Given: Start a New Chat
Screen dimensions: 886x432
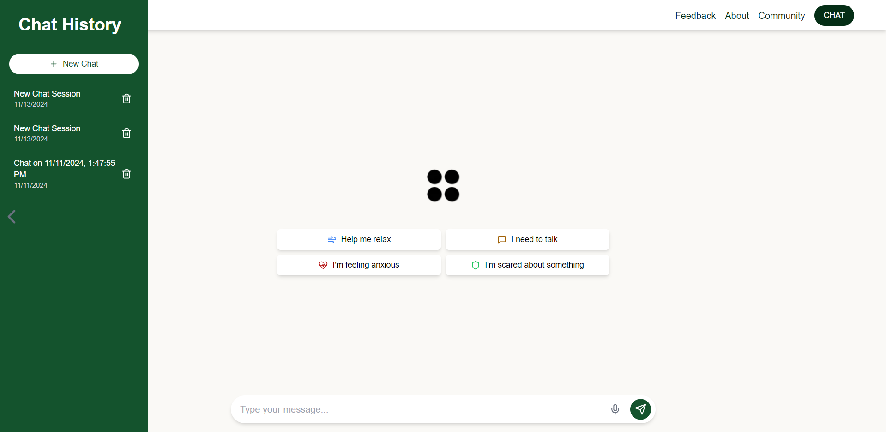Looking at the screenshot, I should pos(74,64).
